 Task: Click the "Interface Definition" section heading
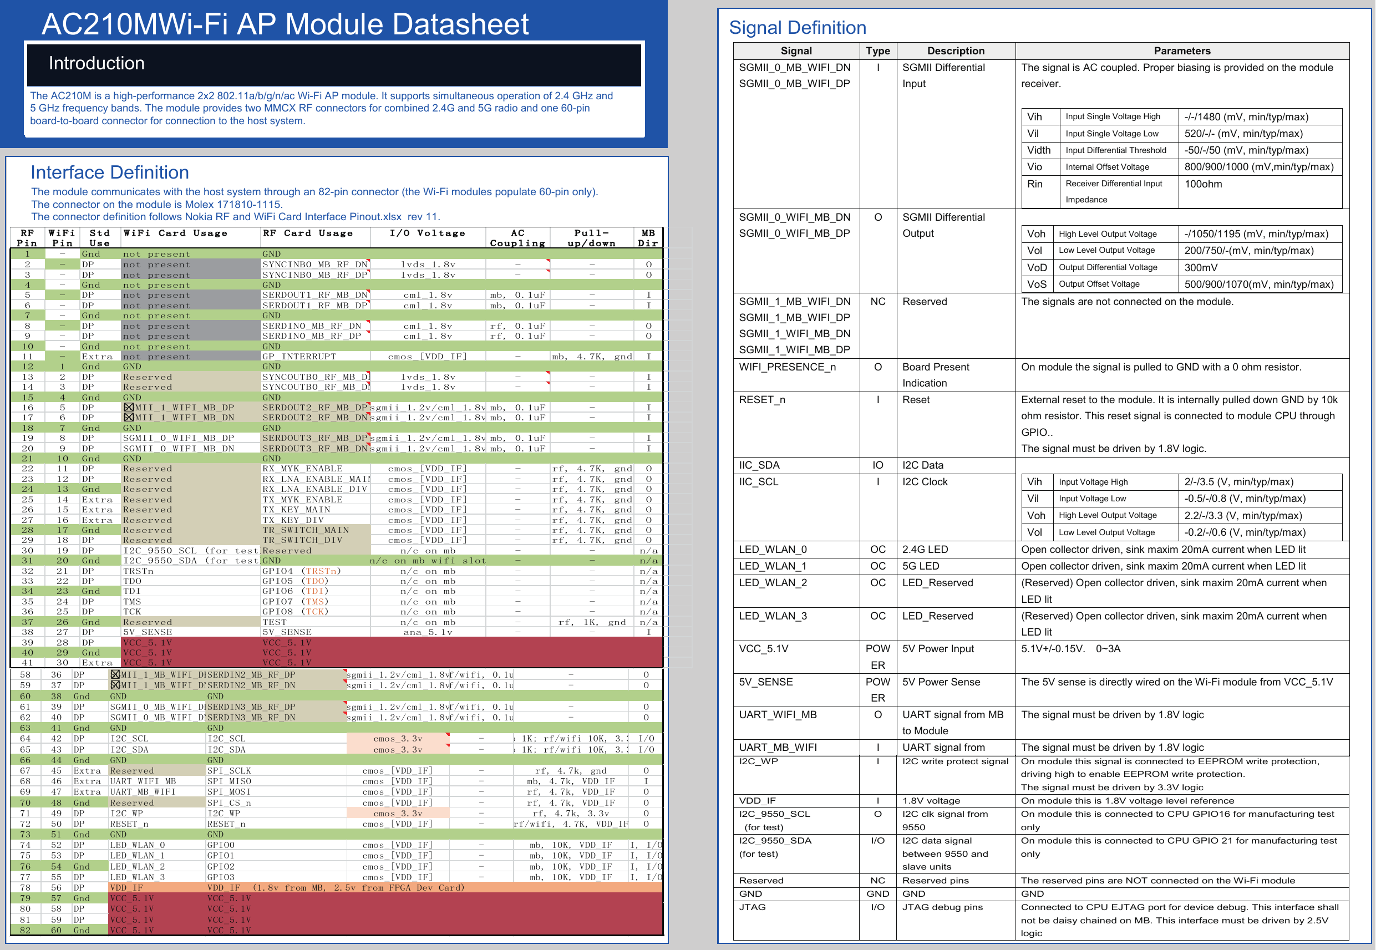coord(109,172)
